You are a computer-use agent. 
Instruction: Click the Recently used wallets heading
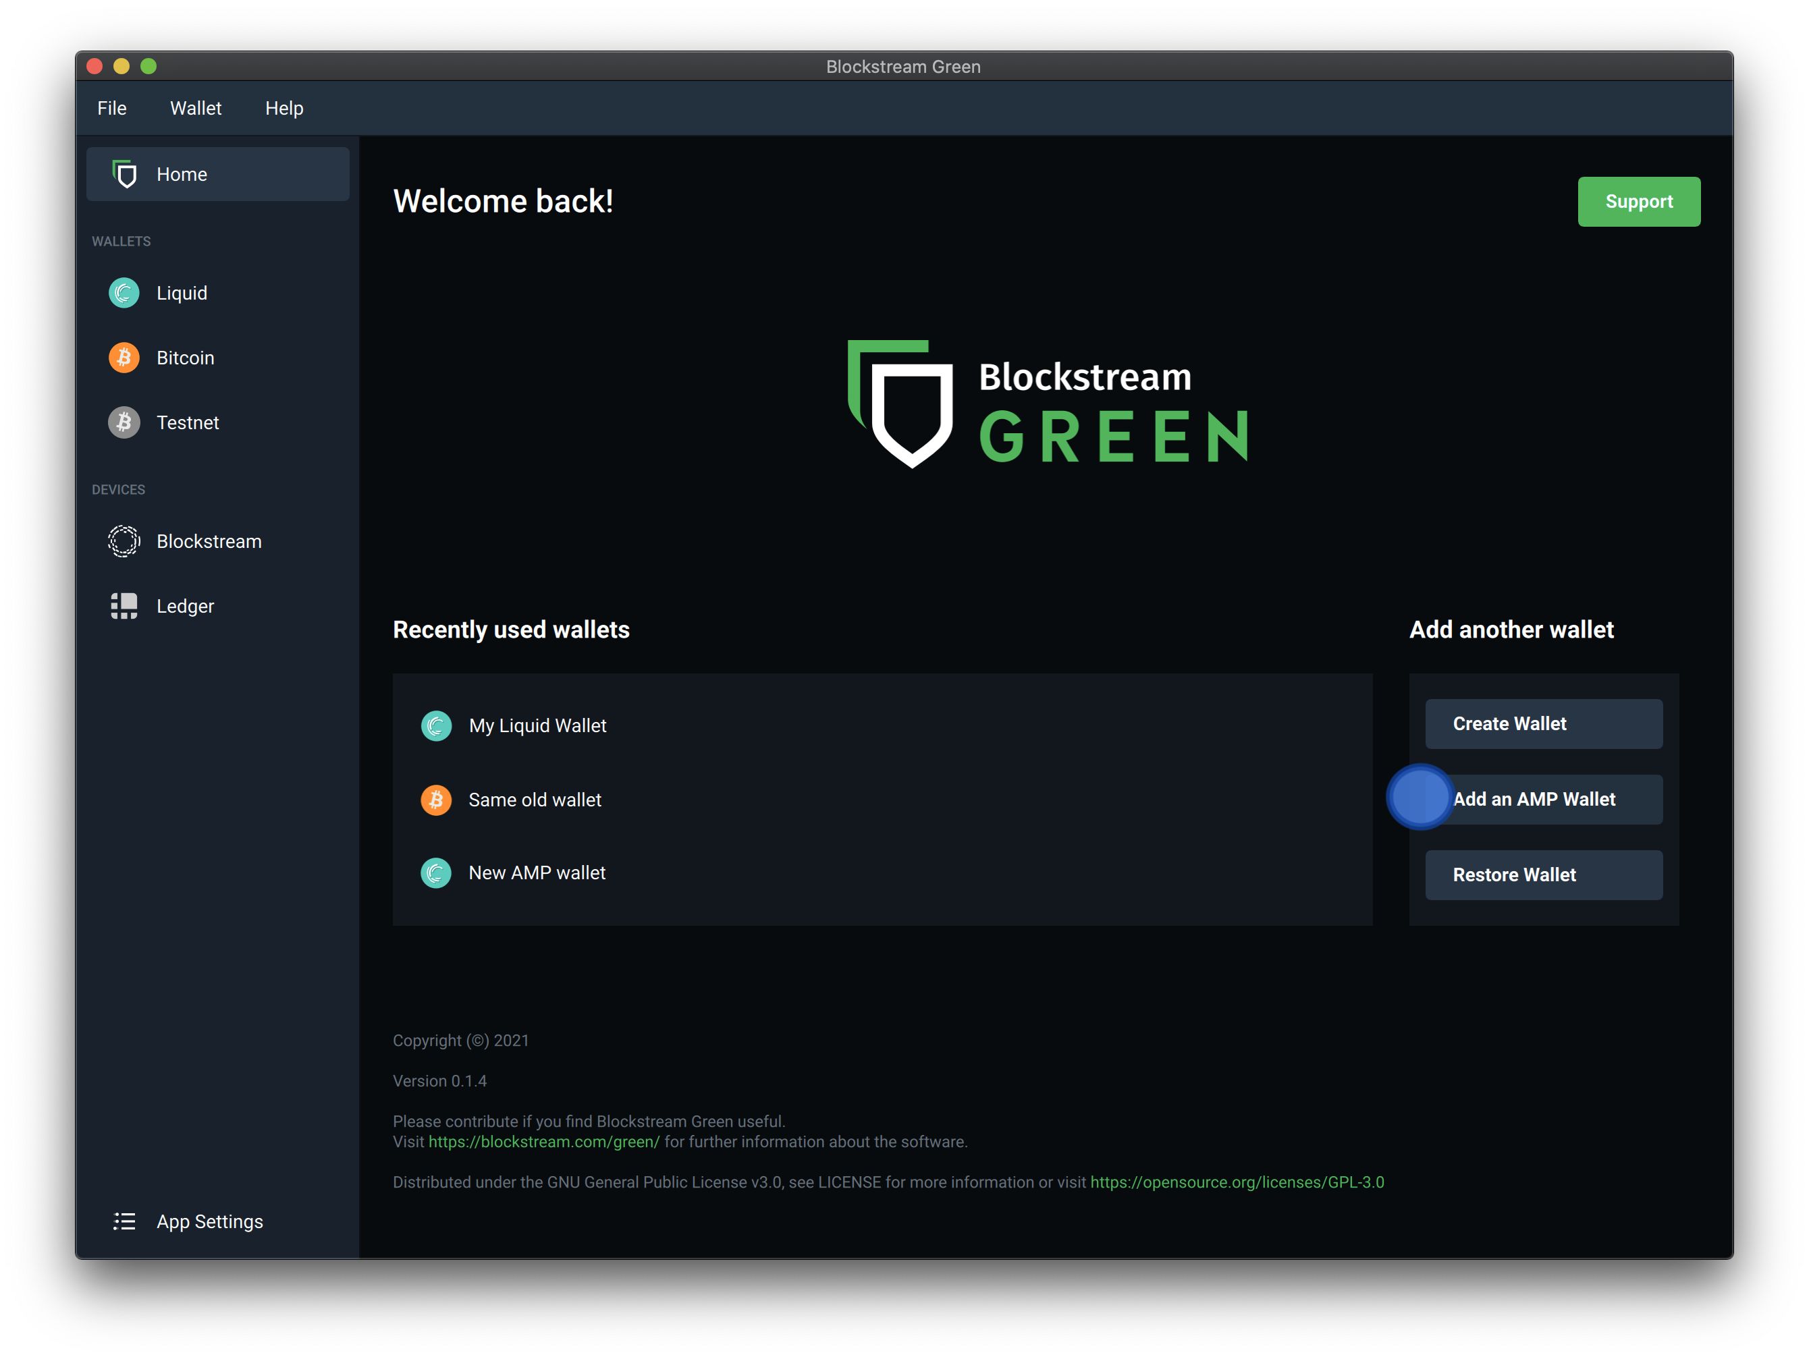(511, 630)
